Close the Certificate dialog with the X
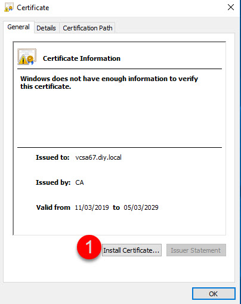This screenshot has width=241, height=304. (x=231, y=7)
